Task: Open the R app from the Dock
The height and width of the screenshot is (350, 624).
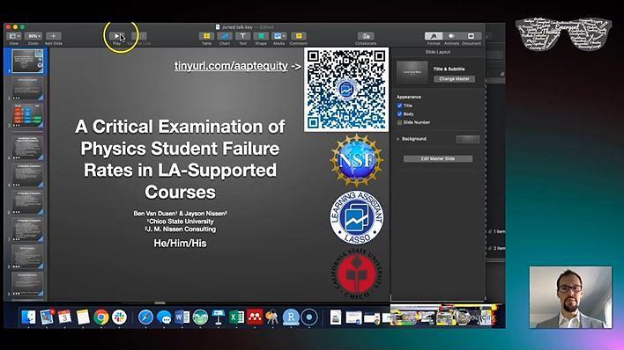Action: 291,317
